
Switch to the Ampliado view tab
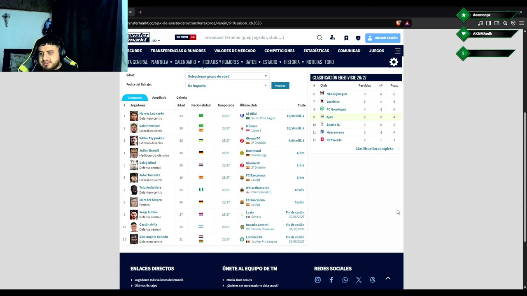(159, 98)
